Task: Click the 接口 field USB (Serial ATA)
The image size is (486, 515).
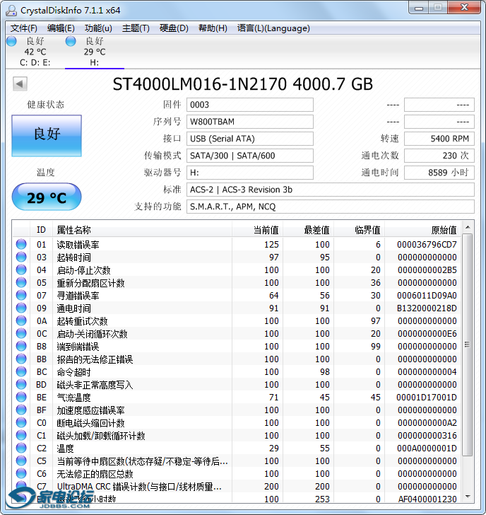Action: [250, 139]
